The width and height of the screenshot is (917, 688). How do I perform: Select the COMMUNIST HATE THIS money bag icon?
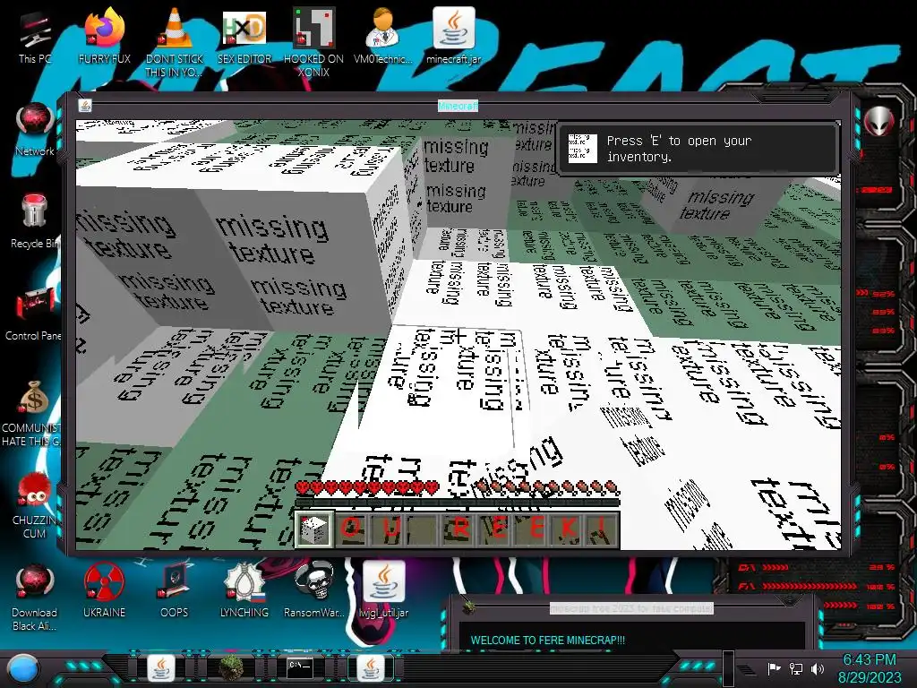point(32,414)
